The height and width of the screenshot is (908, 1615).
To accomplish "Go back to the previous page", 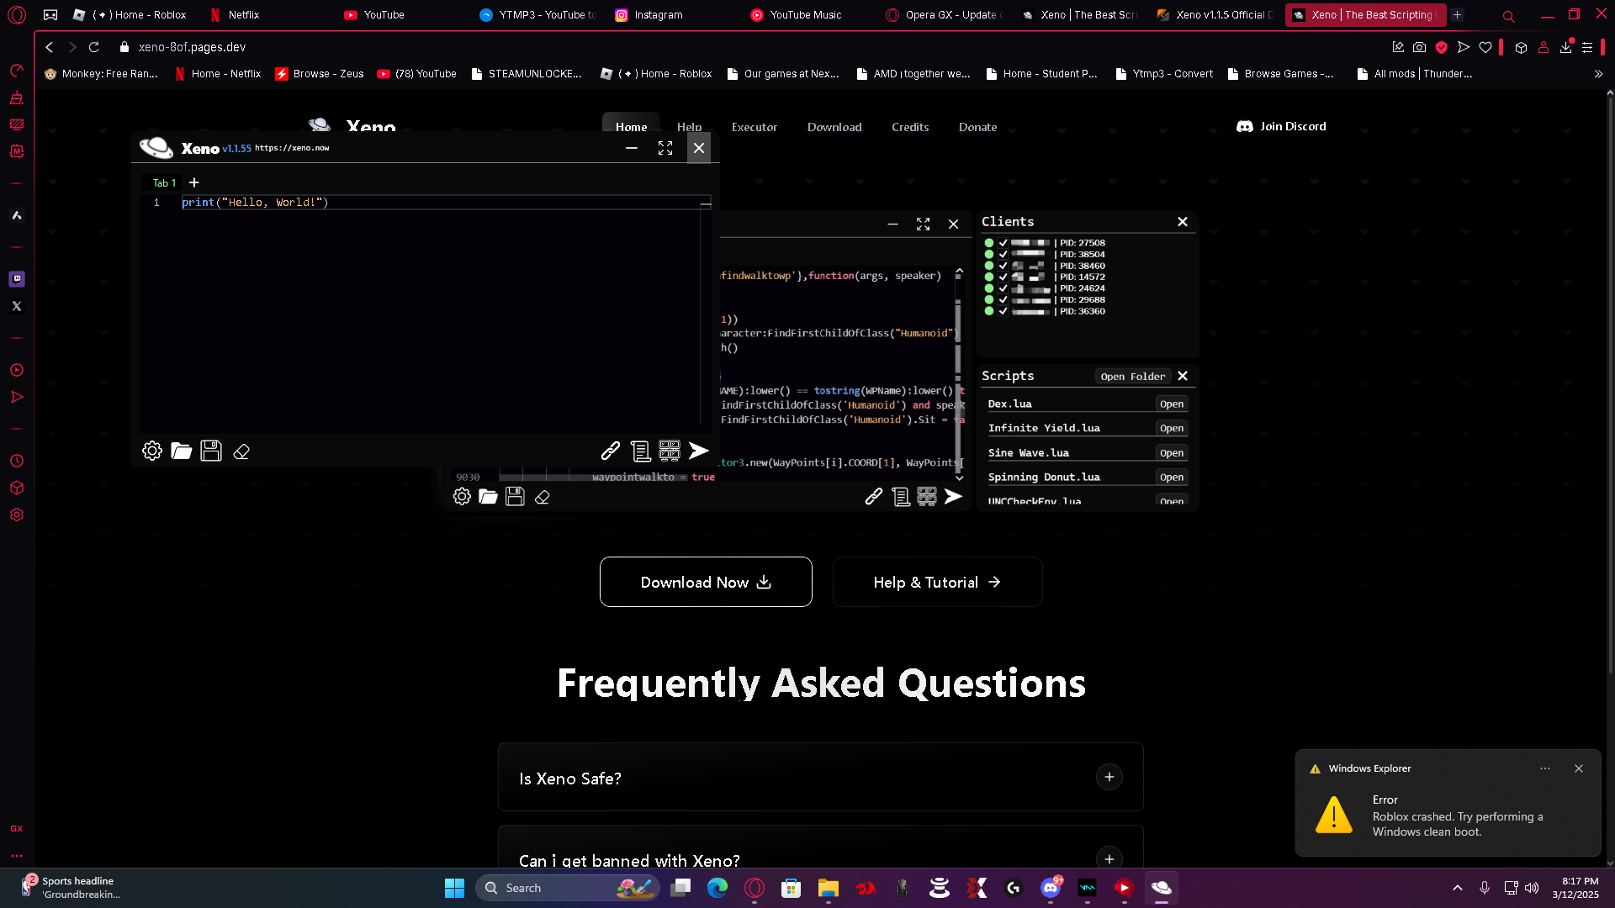I will pyautogui.click(x=50, y=47).
